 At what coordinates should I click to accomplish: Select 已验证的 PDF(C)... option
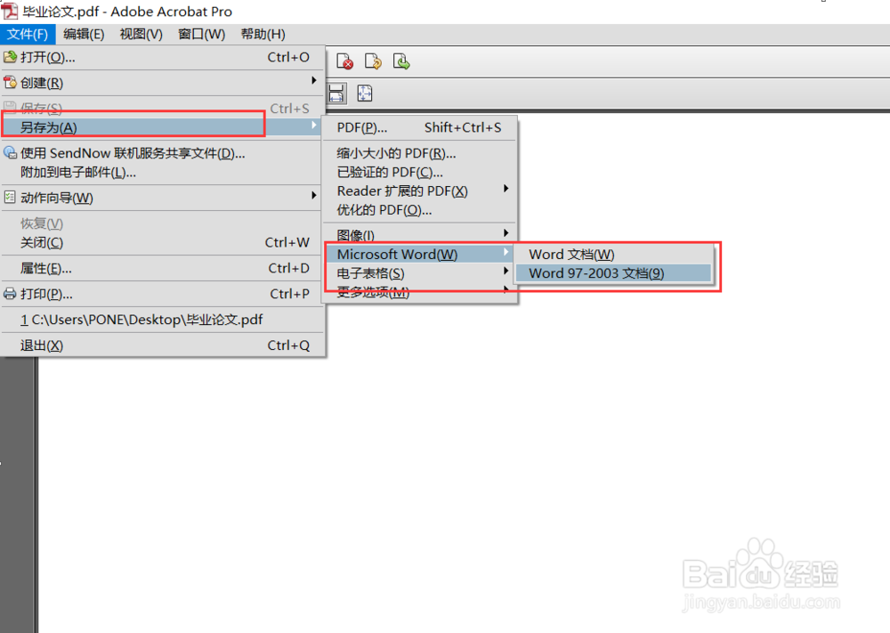[419, 172]
